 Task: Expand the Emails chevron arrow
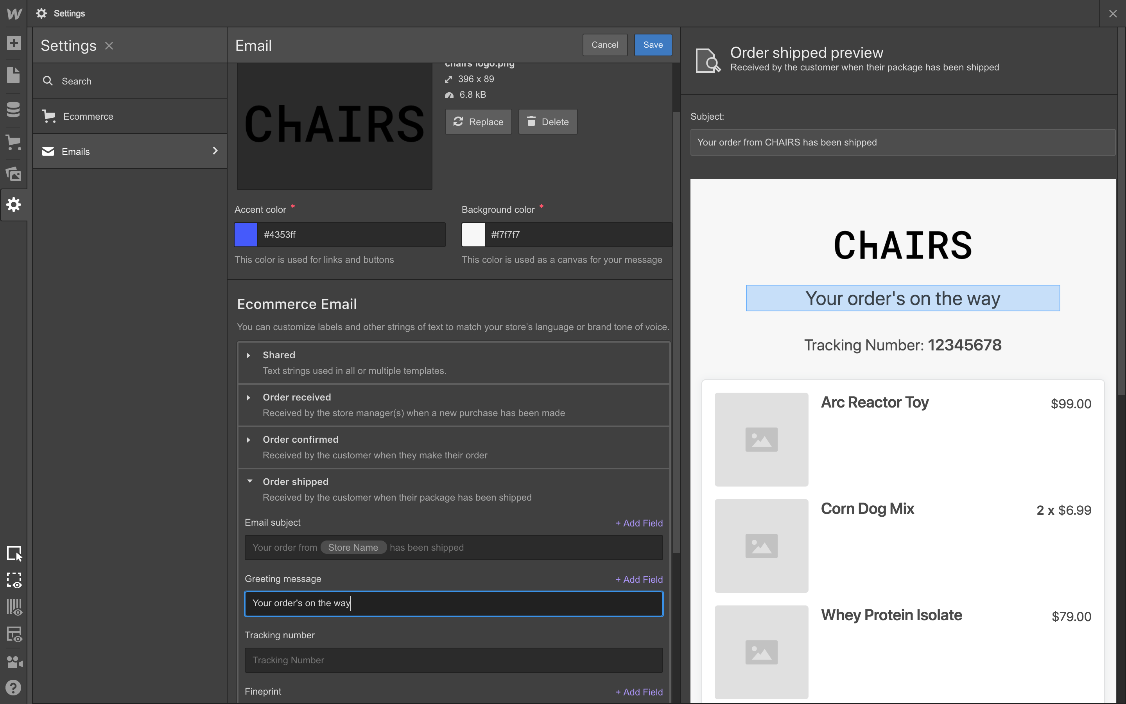pyautogui.click(x=215, y=151)
